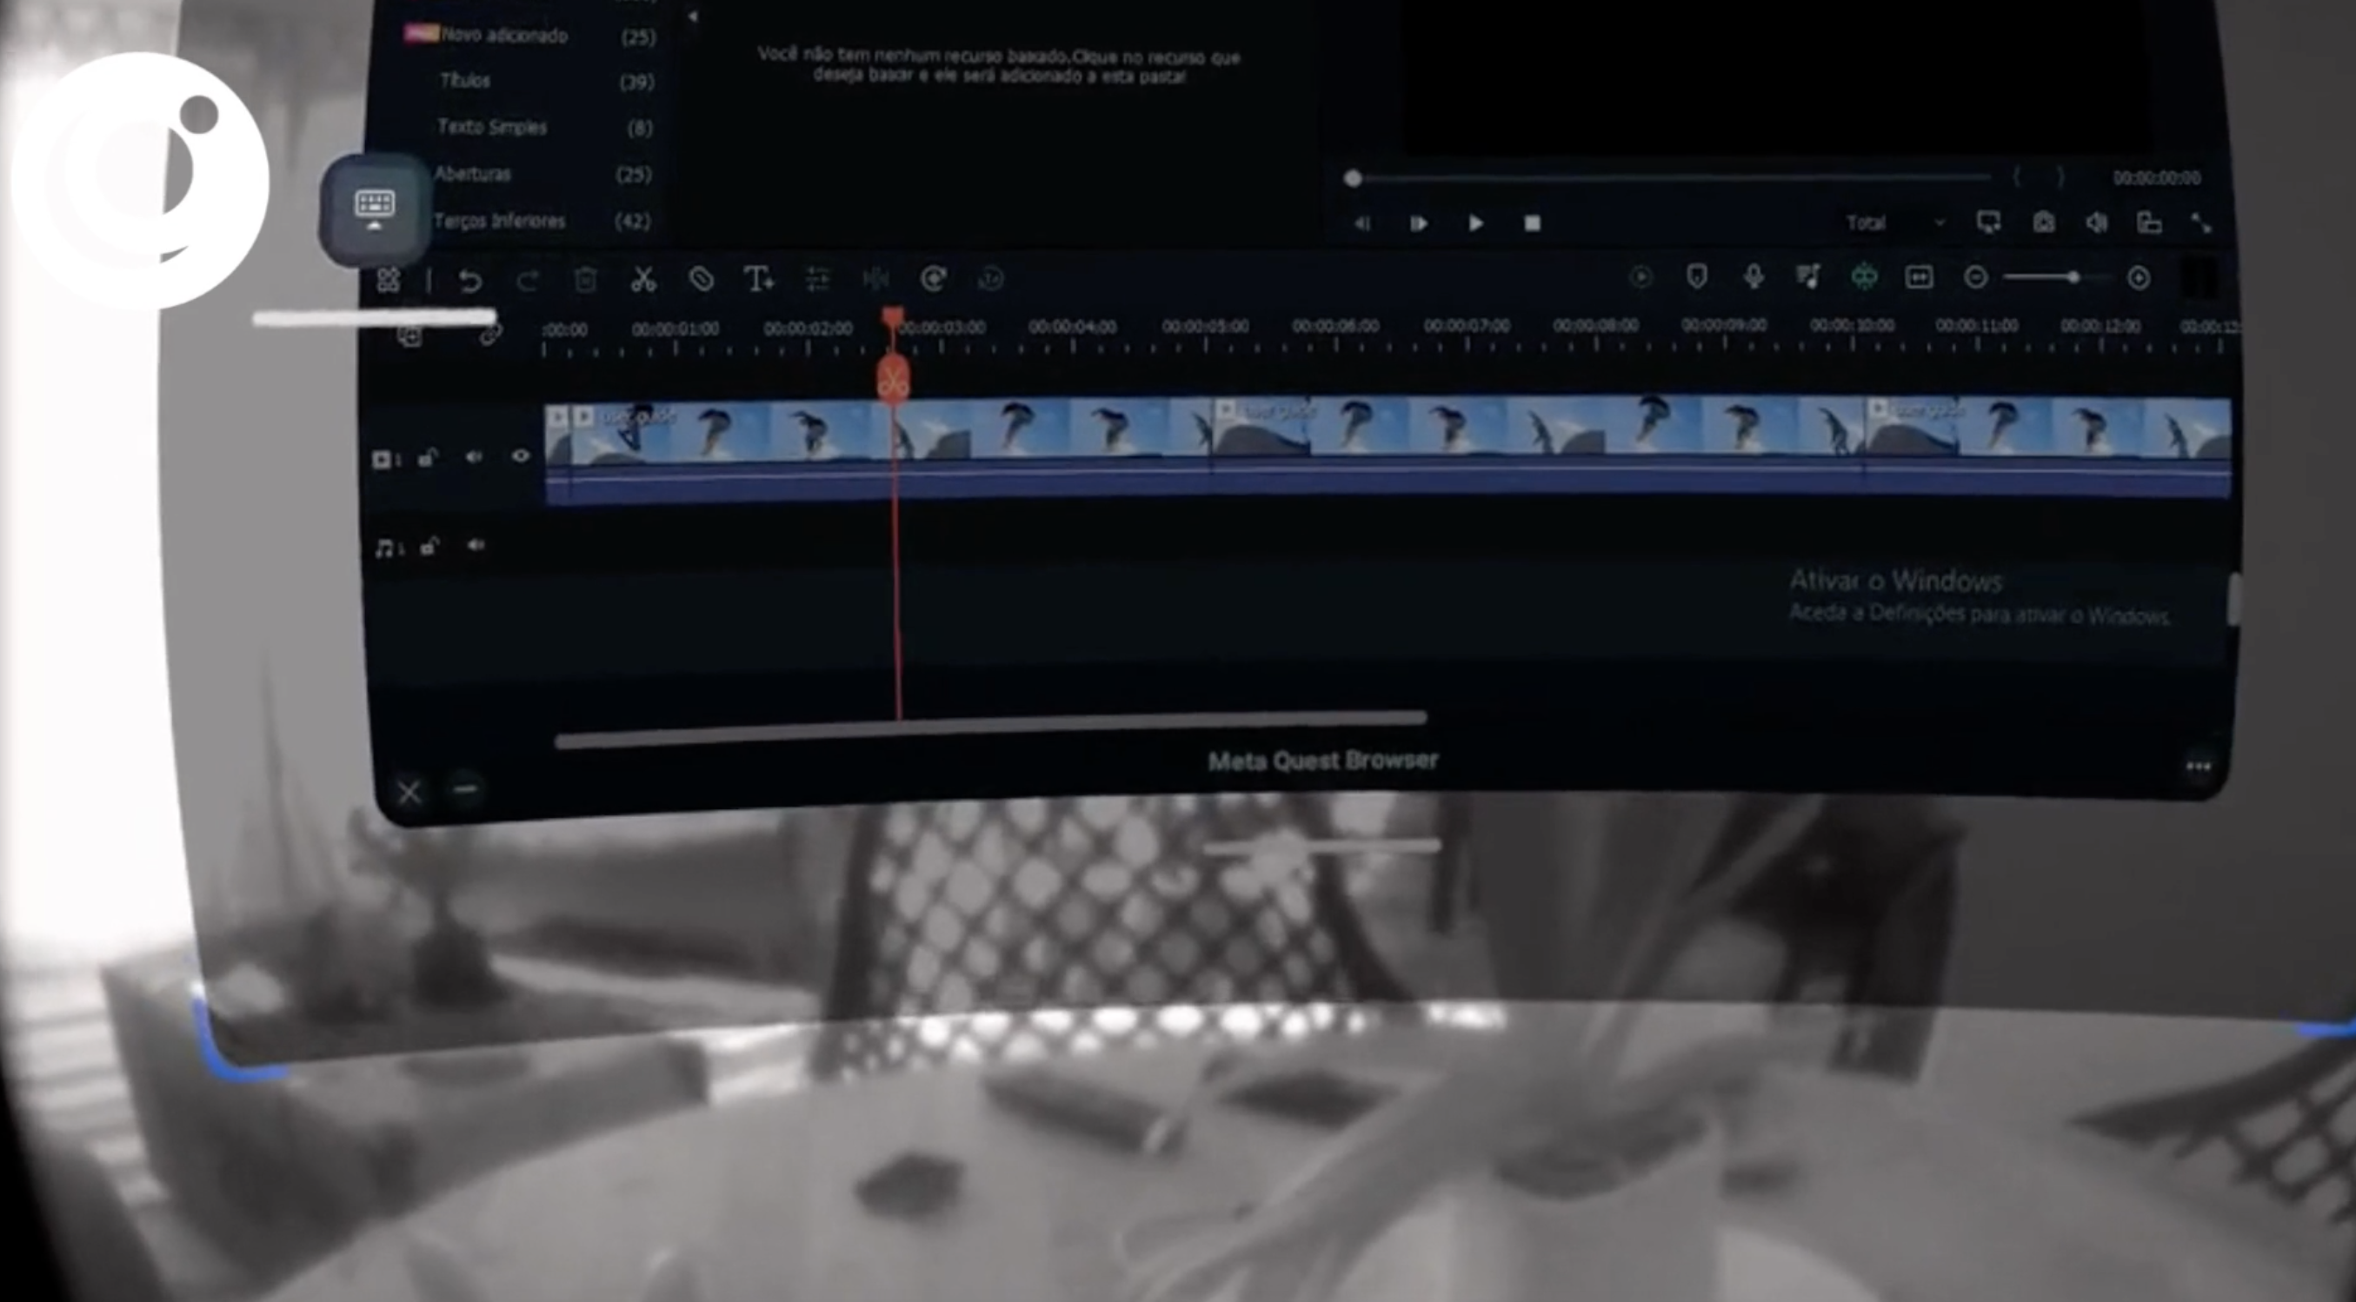Open the add text tool
Screen dimensions: 2356x1302
pos(758,279)
